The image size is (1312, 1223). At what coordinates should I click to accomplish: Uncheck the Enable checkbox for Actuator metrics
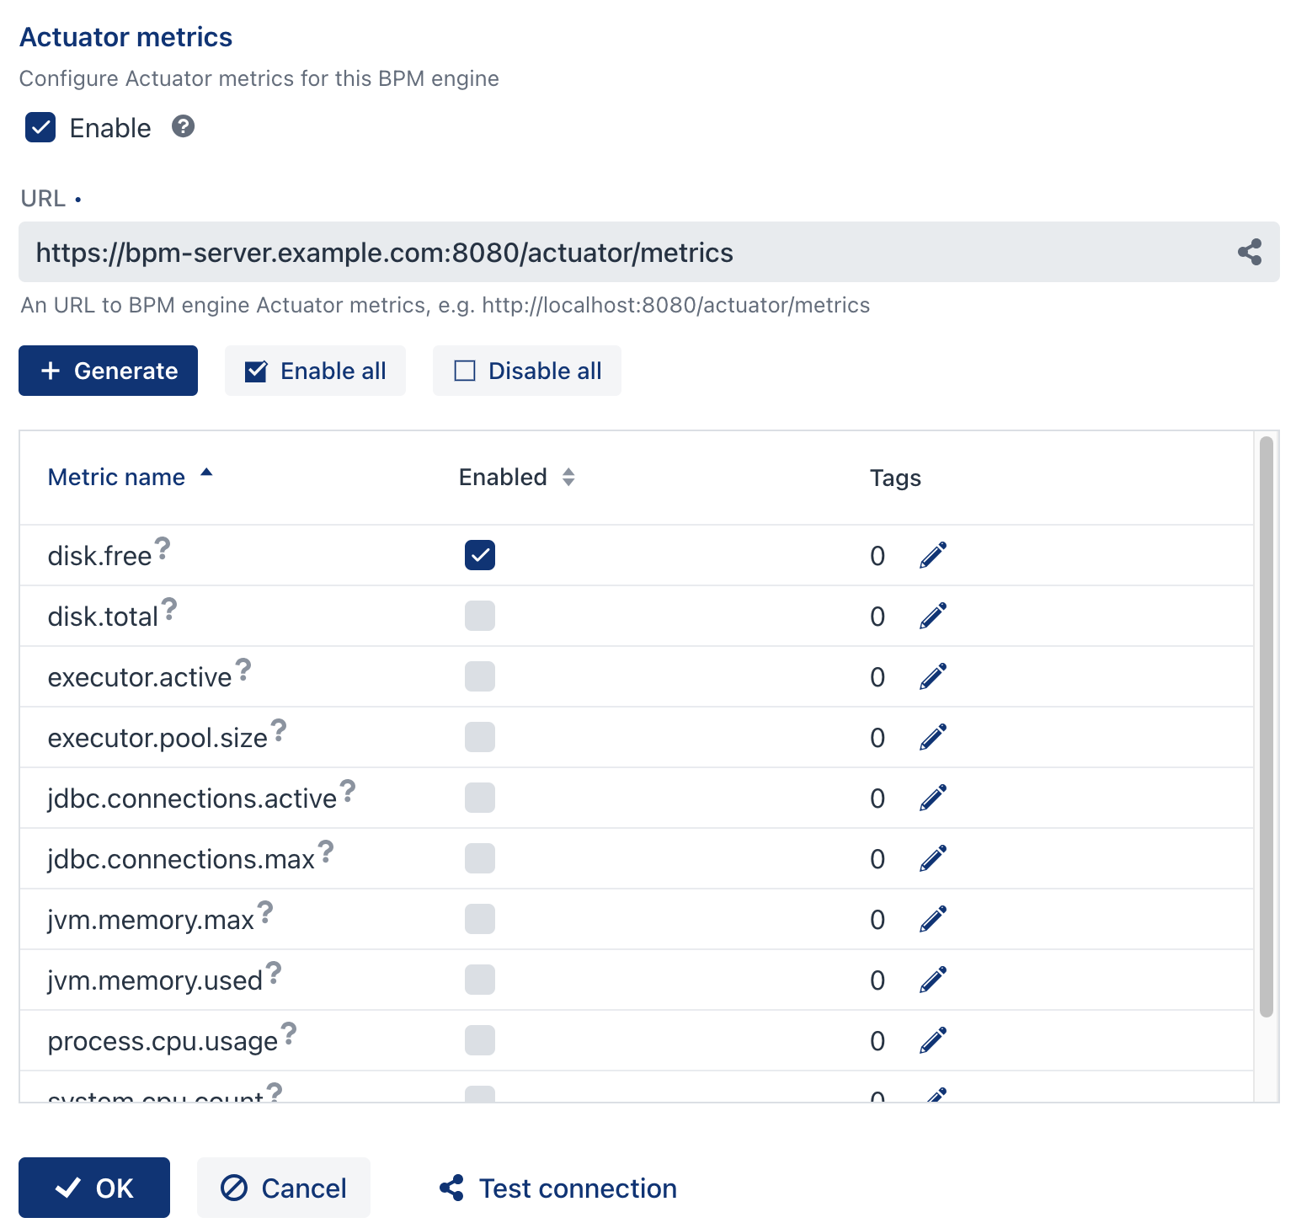[x=40, y=127]
